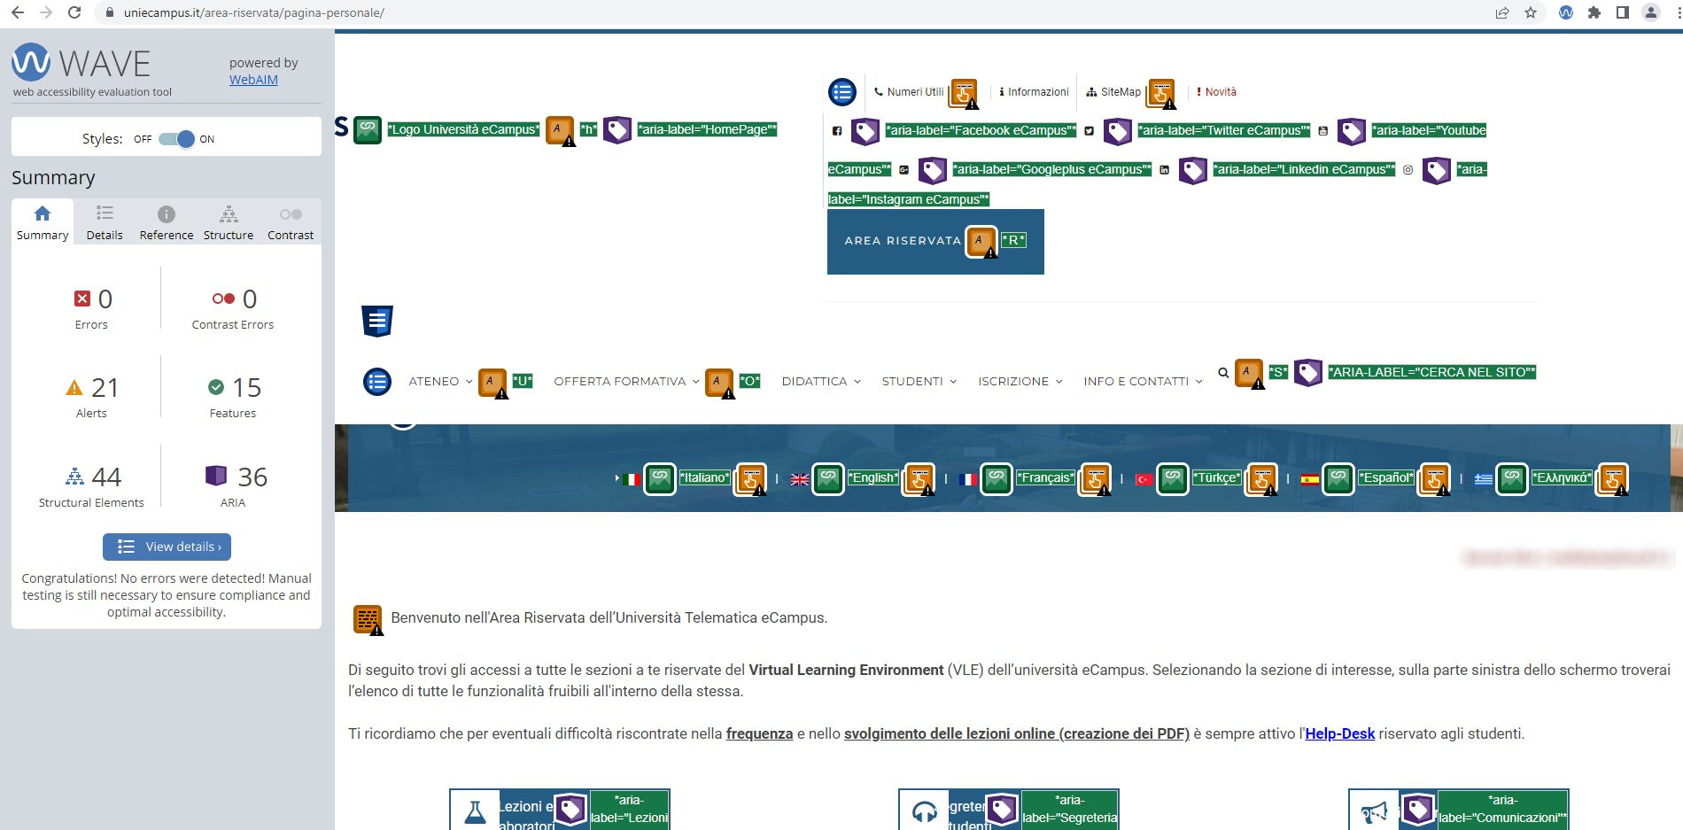This screenshot has height=830, width=1683.
Task: Expand the ATENEO menu
Action: click(440, 382)
